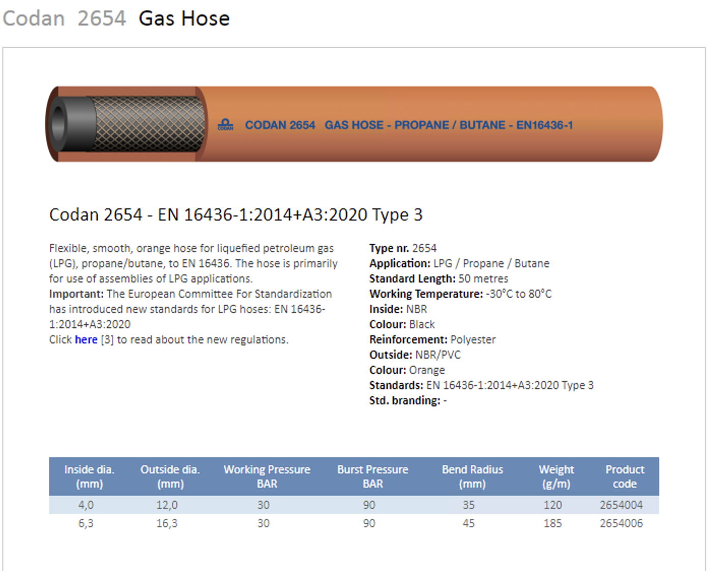Click the 'Outside dia. (mm)' column header
707x571 pixels.
point(170,477)
